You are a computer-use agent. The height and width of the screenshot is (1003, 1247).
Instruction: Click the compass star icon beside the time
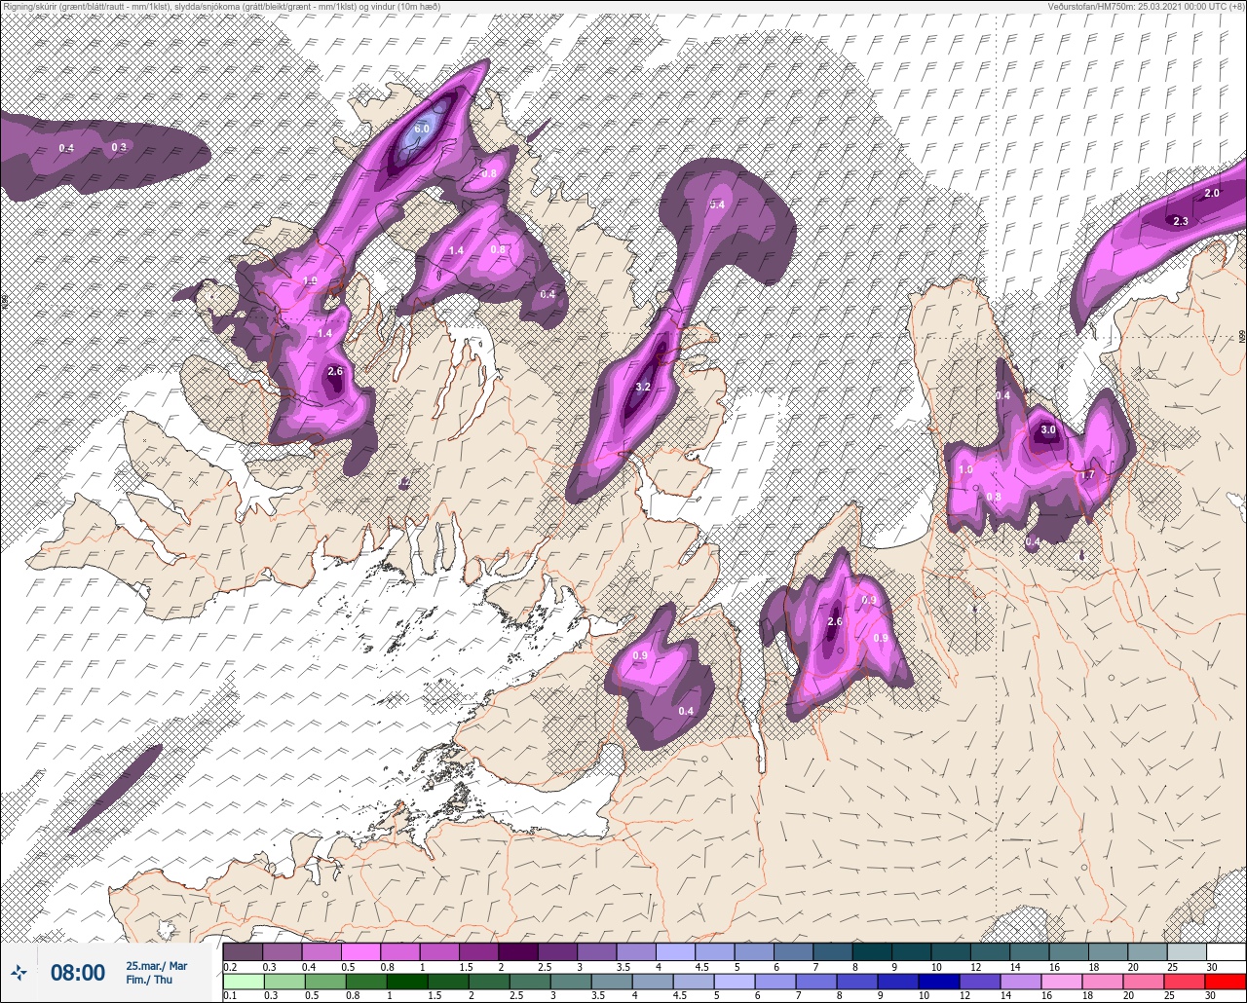click(x=19, y=972)
